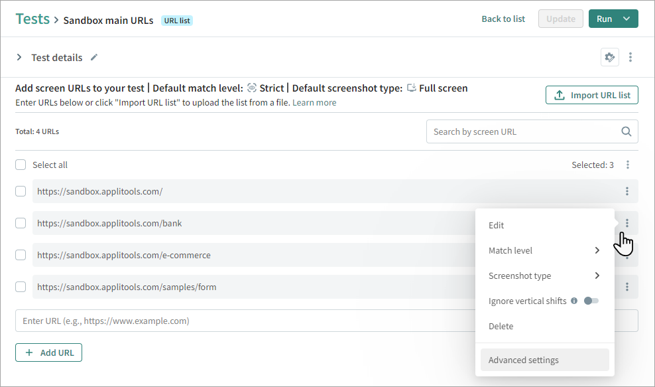Screen dimensions: 655x387
Task: Click the search magnifier icon
Action: 626,131
